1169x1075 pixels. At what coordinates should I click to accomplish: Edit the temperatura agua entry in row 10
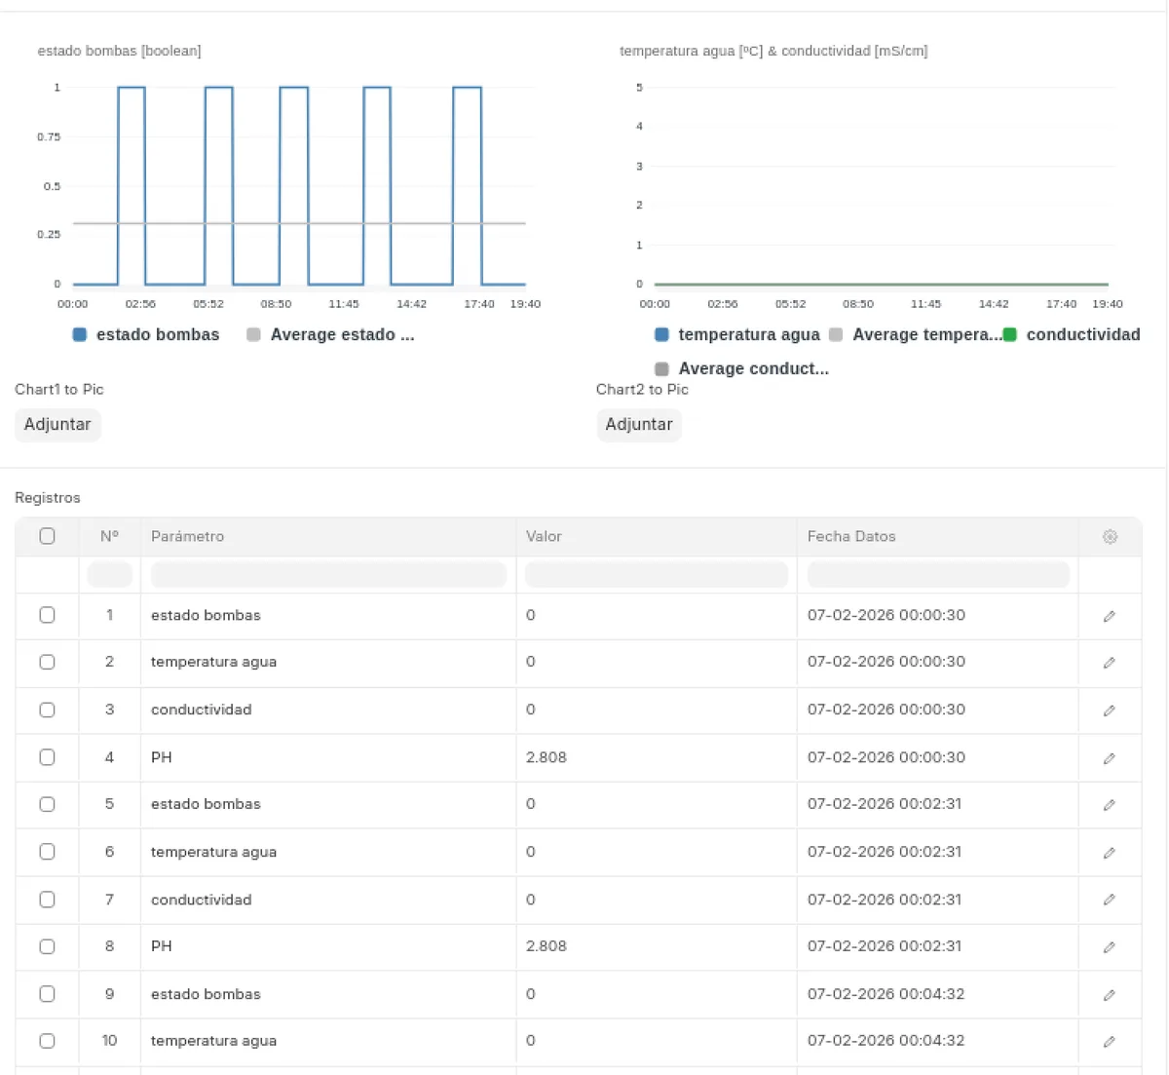1110,1041
